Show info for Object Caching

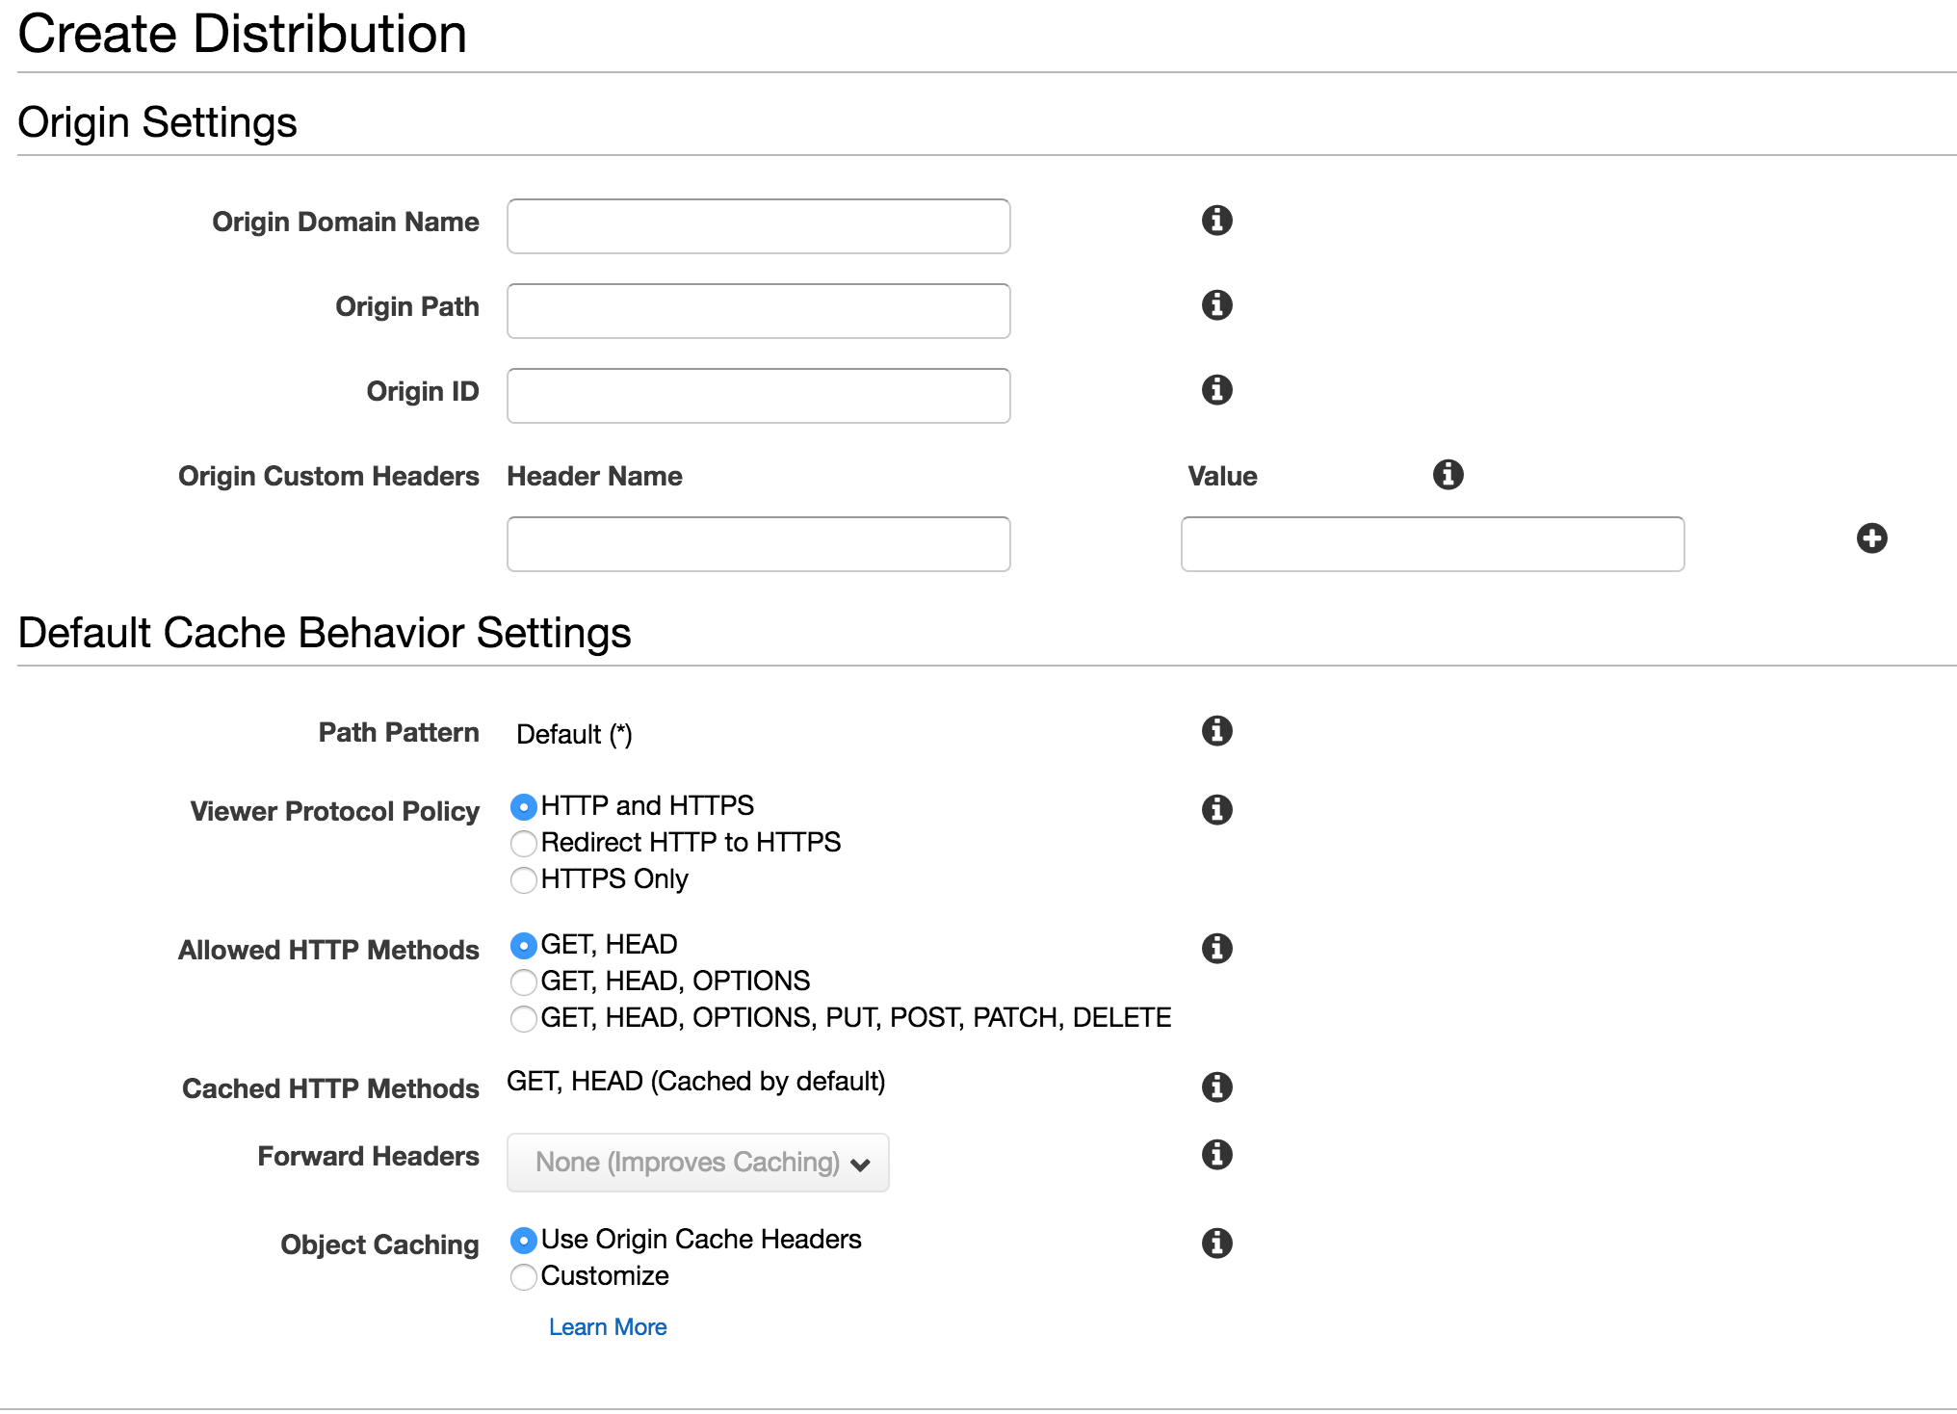[1216, 1244]
